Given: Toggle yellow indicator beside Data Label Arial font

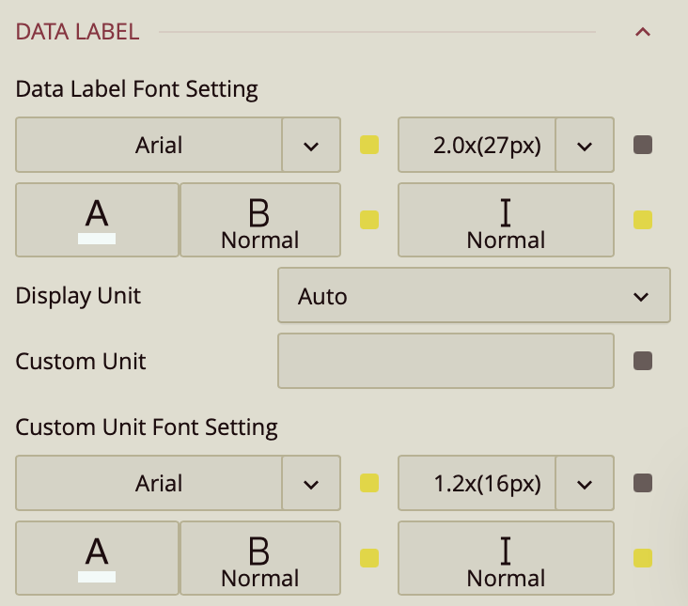Looking at the screenshot, I should [369, 146].
